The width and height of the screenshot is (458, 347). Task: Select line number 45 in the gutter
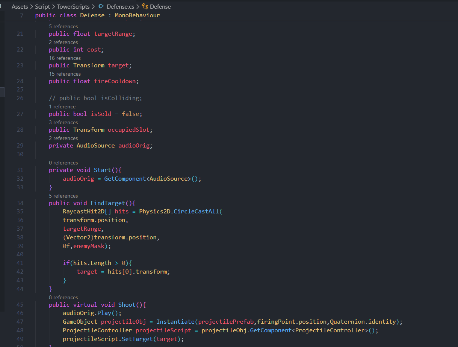(20, 305)
